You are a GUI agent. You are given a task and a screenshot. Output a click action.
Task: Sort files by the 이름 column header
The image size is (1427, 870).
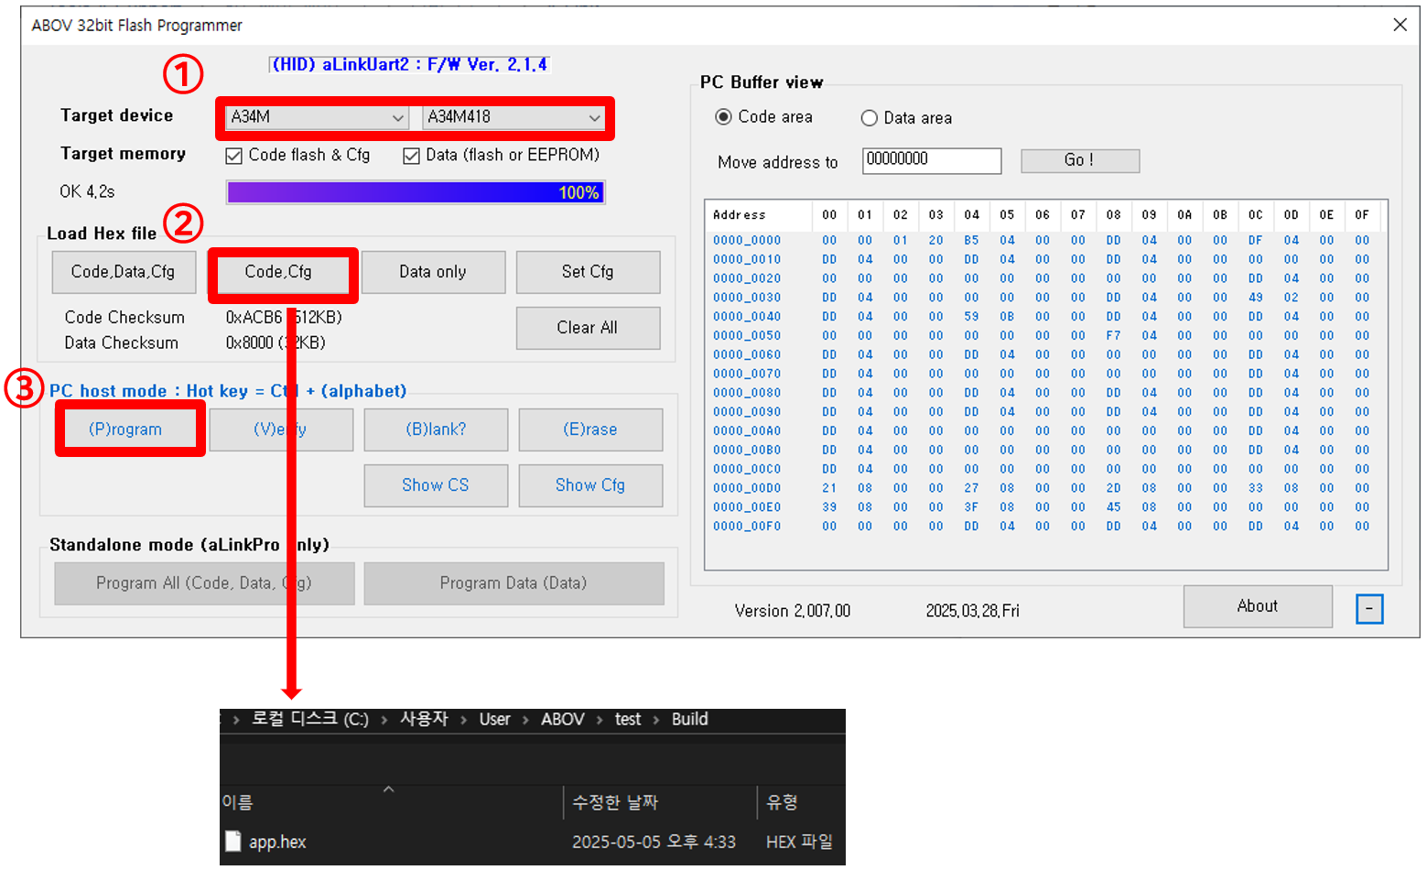[x=391, y=802]
